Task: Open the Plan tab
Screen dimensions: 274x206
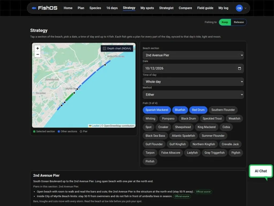Action: click(x=81, y=8)
